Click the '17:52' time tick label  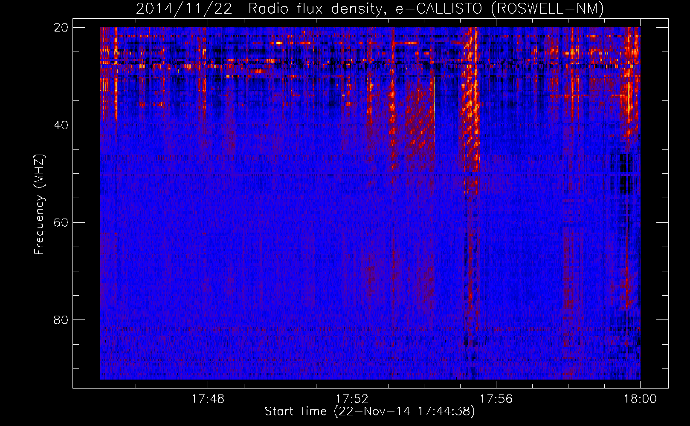coord(352,399)
